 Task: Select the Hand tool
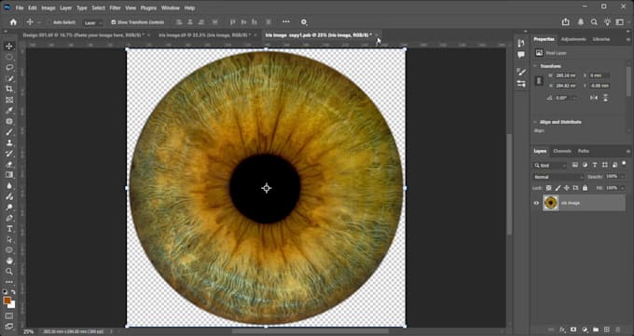point(9,261)
